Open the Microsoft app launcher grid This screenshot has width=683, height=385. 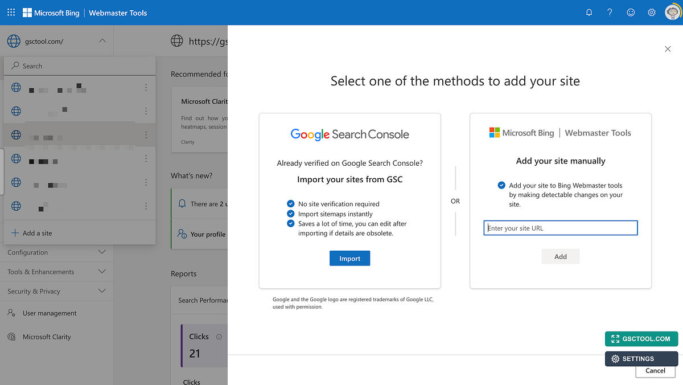[x=10, y=12]
